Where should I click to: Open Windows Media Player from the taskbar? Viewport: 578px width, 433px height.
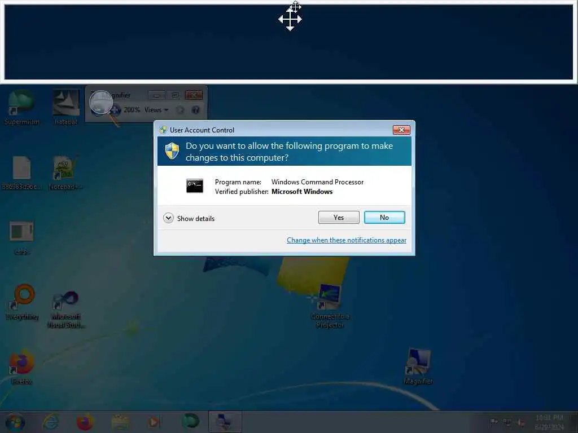coord(154,422)
